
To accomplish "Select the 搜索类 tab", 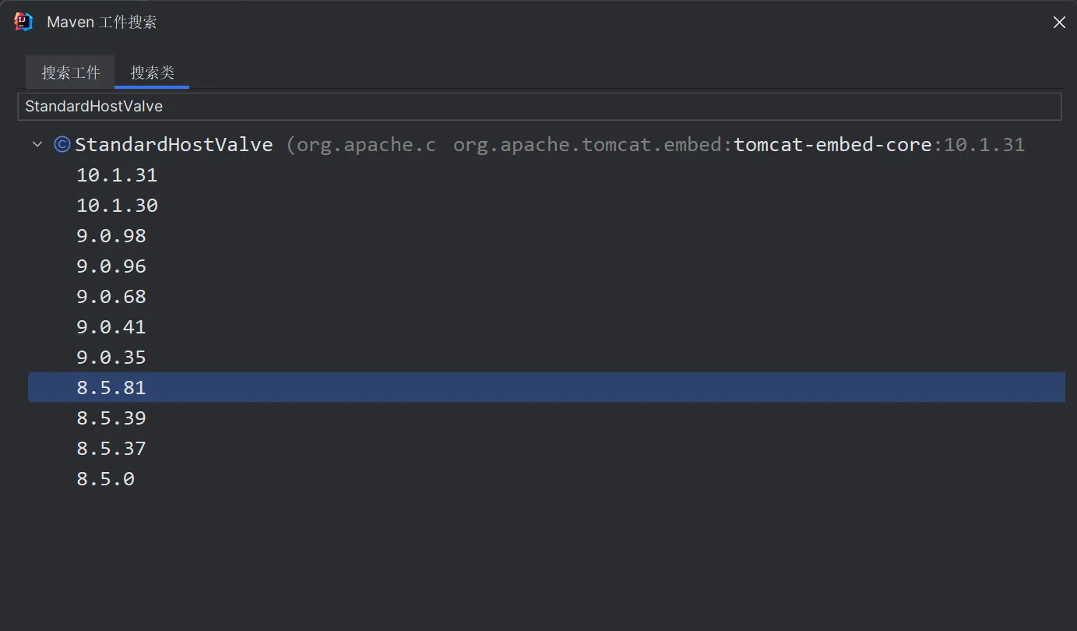I will (152, 72).
